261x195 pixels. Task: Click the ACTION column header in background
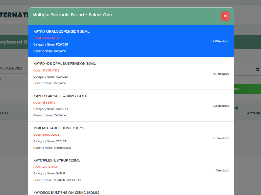click(253, 113)
